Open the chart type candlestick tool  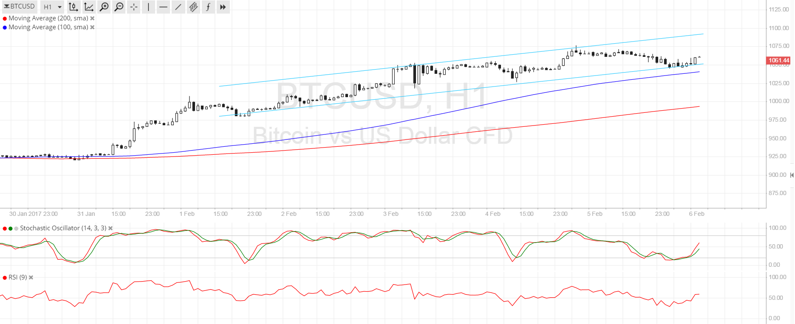point(74,7)
